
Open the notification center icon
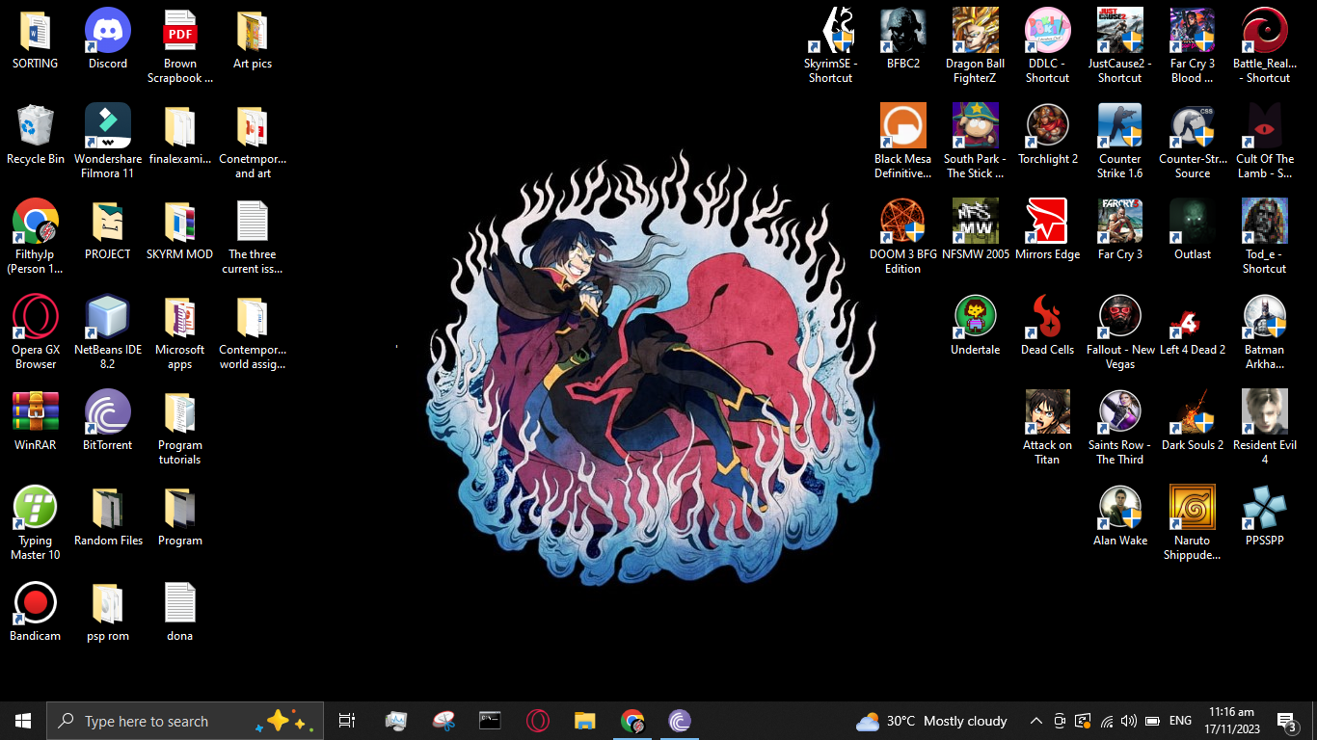pos(1286,721)
